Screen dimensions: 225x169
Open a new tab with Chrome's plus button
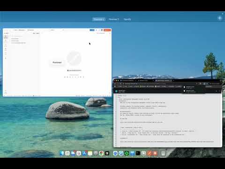[x=173, y=80]
